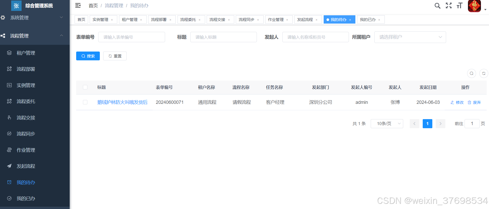
Task: Check the select-all header checkbox
Action: [x=85, y=87]
